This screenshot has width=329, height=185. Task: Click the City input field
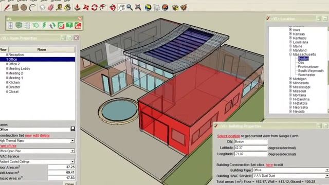point(251,142)
